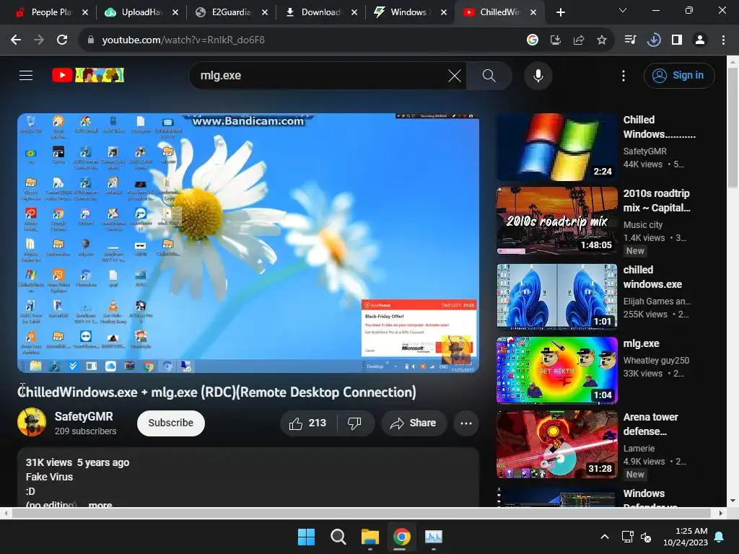Switch to the E2Guardia tab
Viewport: 739px width, 554px height.
tap(231, 12)
